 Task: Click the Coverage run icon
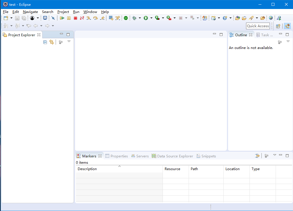click(157, 18)
